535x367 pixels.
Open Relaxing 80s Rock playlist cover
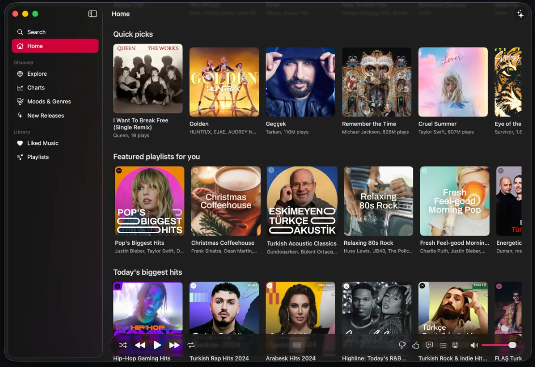coord(379,201)
